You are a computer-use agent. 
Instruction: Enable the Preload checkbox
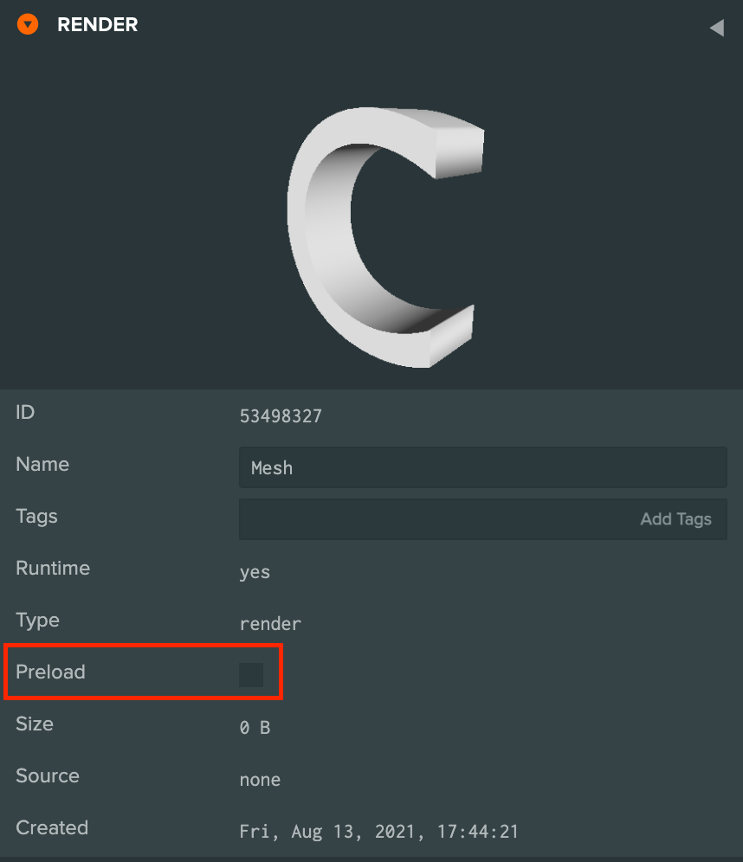tap(251, 674)
